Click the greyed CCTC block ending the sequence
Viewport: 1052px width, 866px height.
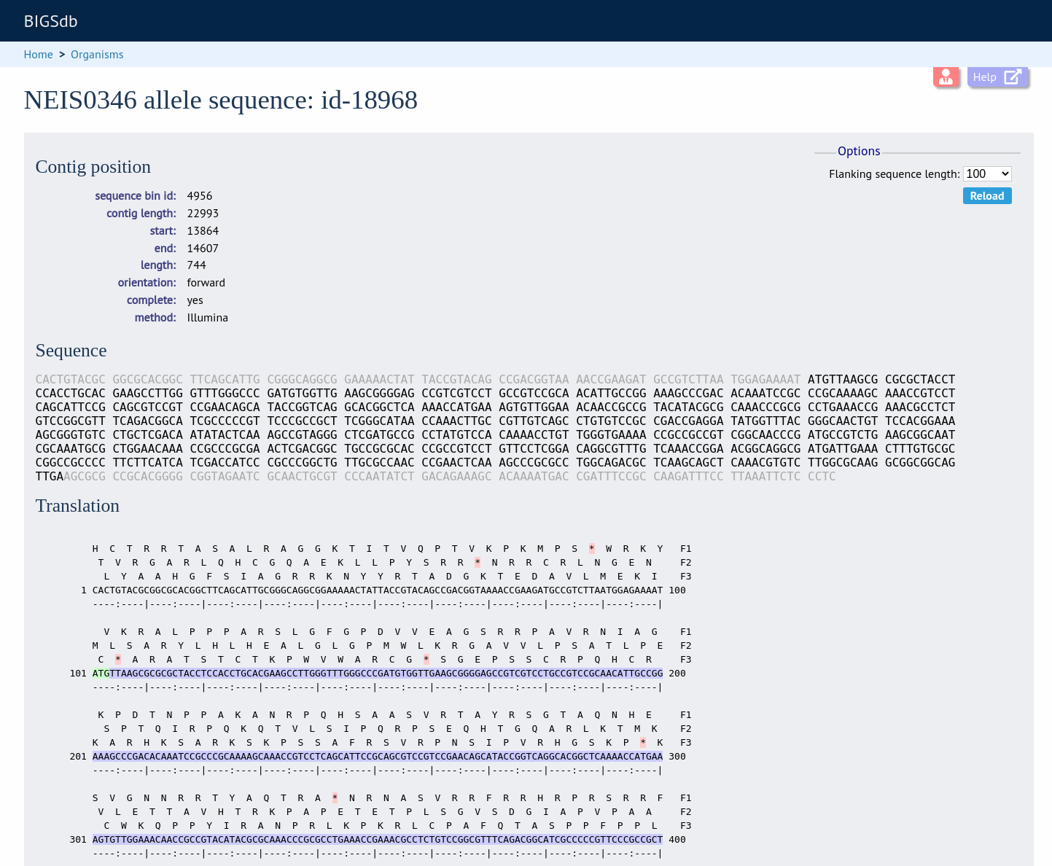click(822, 477)
